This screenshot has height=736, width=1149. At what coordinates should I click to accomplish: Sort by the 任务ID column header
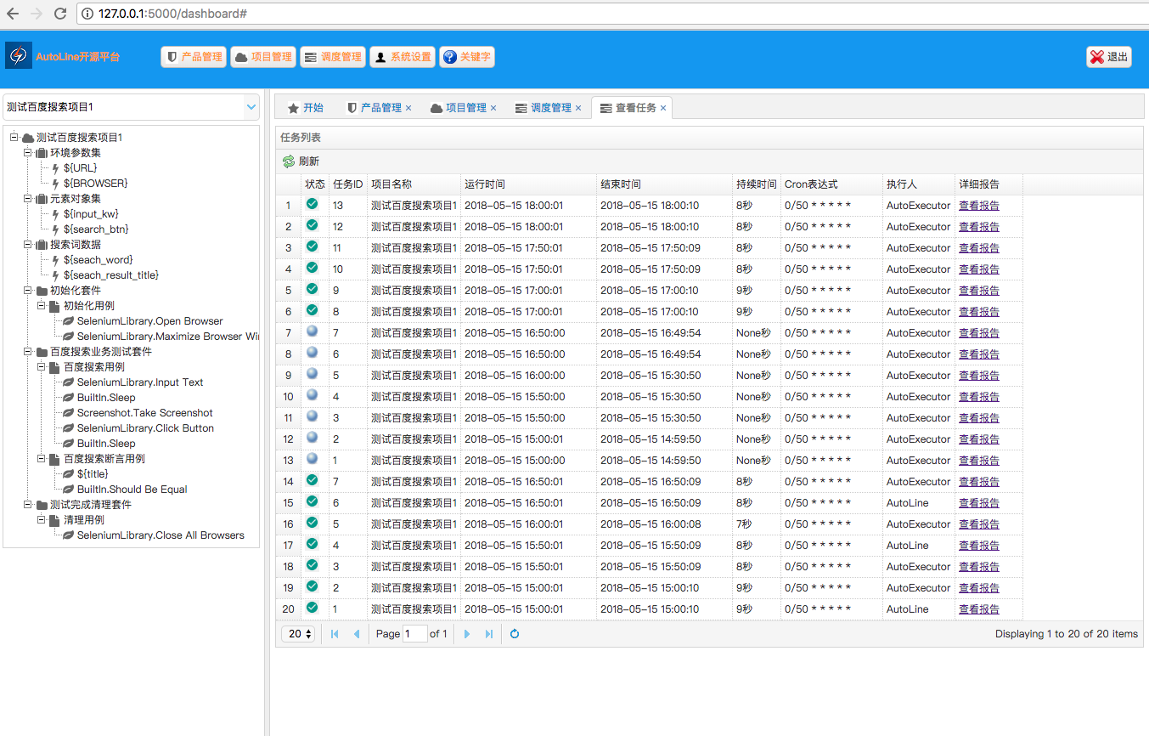[348, 184]
